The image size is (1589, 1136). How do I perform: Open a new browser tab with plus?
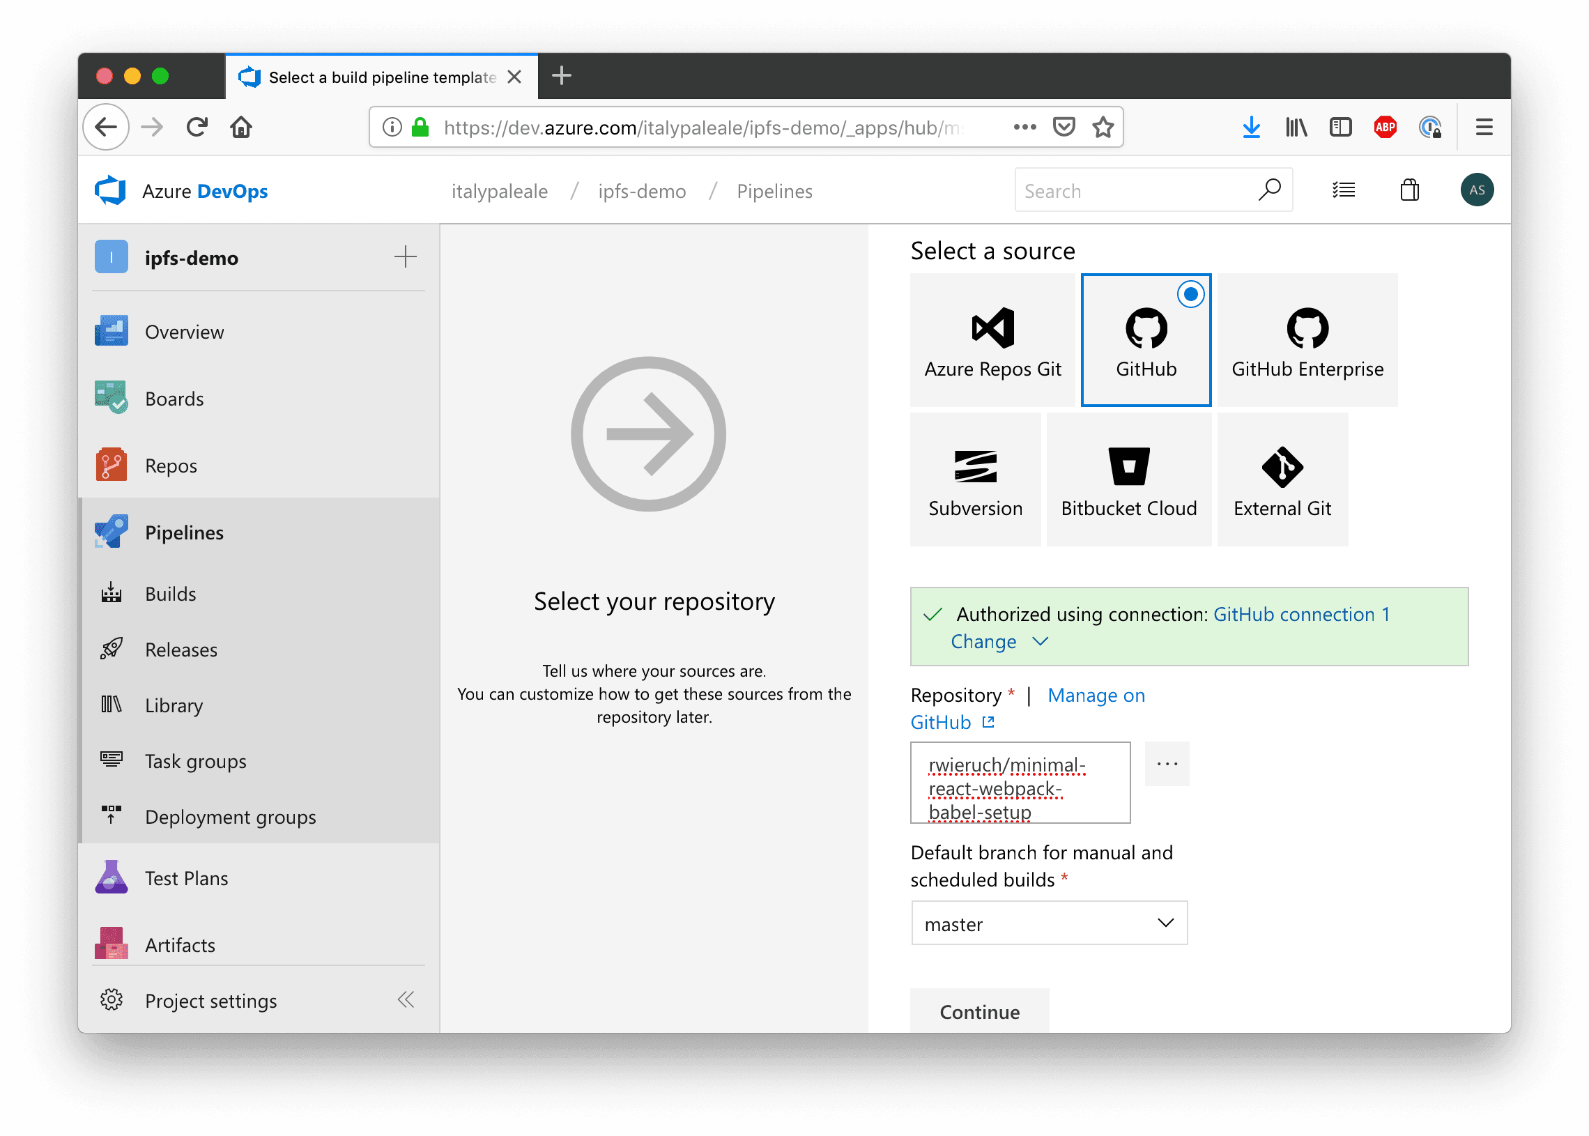pos(561,75)
